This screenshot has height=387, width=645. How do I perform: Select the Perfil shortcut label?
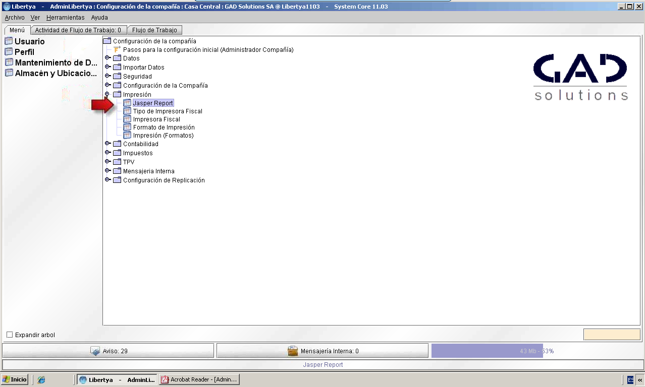[x=25, y=52]
